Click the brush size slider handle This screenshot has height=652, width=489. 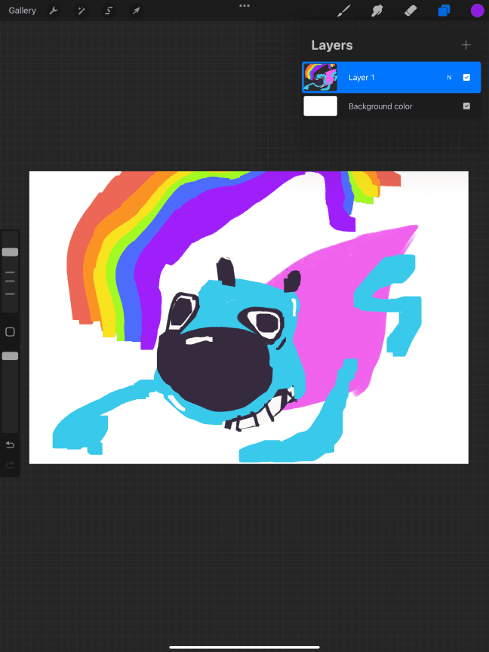[10, 252]
